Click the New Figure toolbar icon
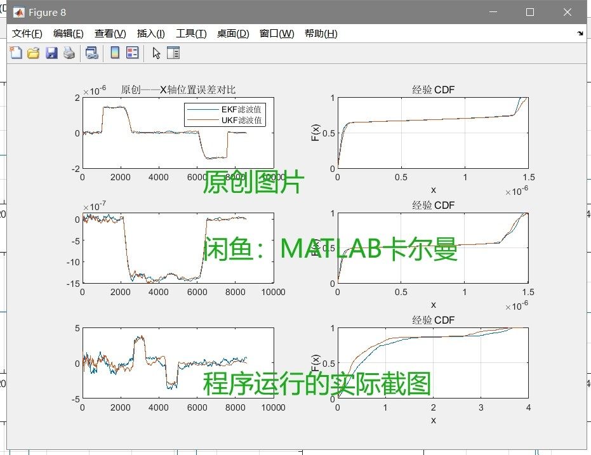This screenshot has width=591, height=455. pyautogui.click(x=16, y=53)
